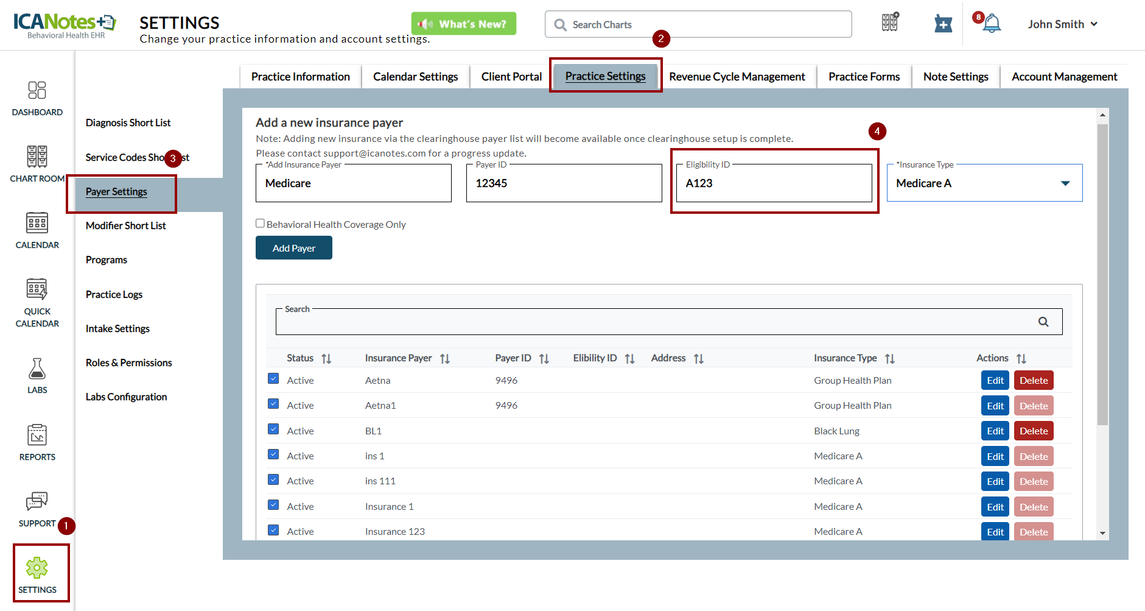This screenshot has height=611, width=1145.
Task: Toggle the BL1 row active checkbox
Action: [273, 429]
